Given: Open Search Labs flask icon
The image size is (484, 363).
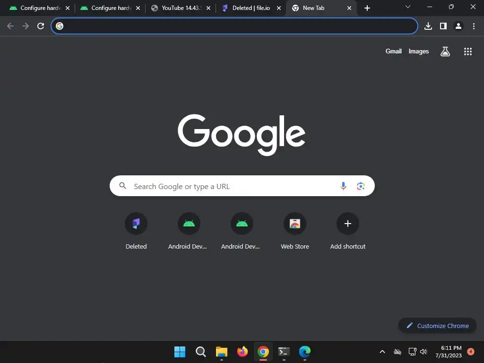Looking at the screenshot, I should tap(445, 51).
